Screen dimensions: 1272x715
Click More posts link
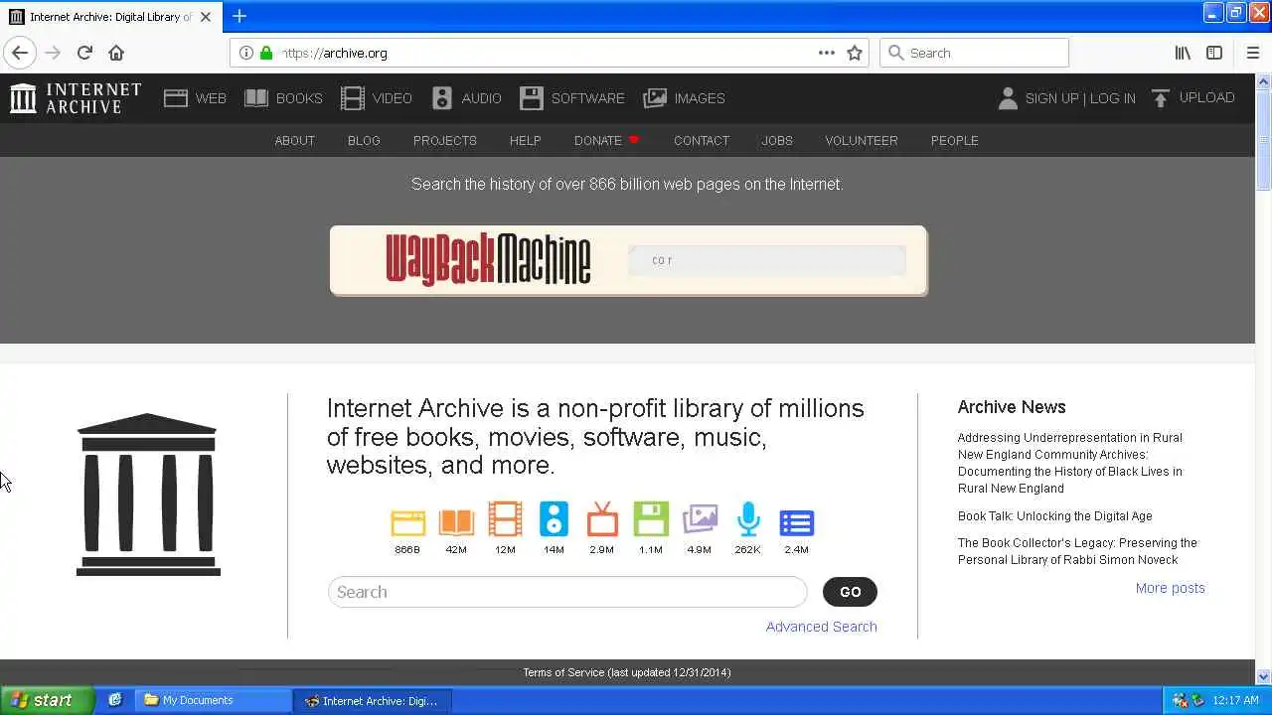click(x=1170, y=588)
